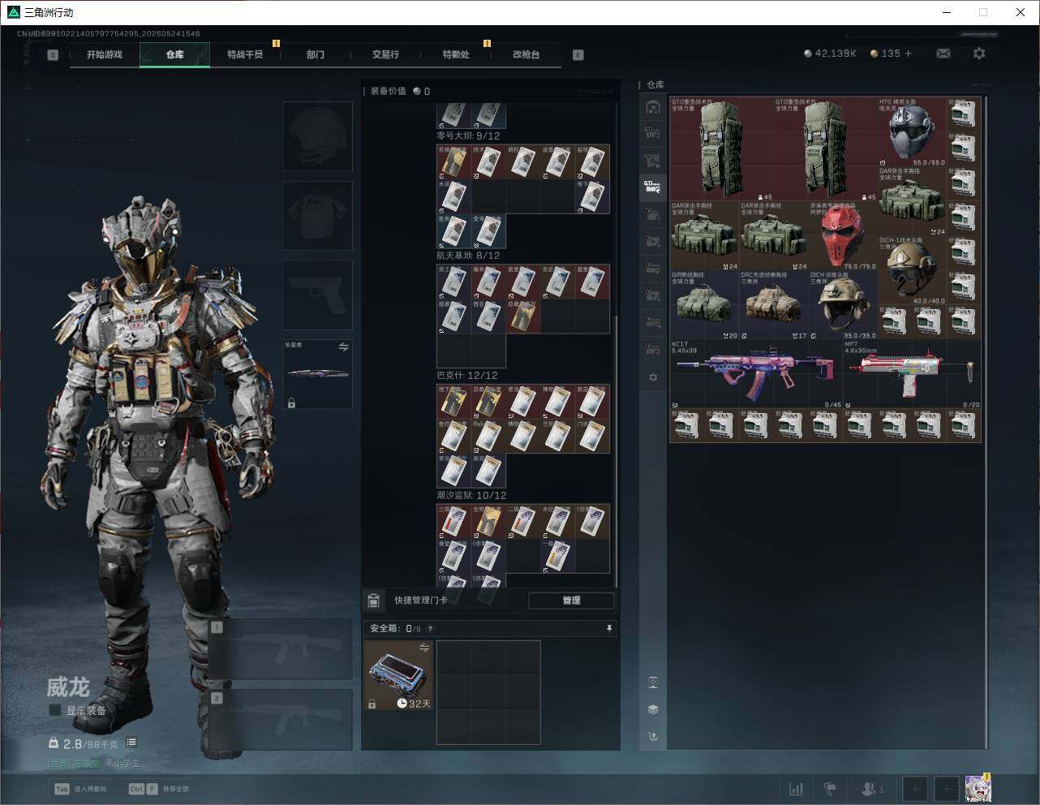
Task: Click the 航天基地: 8/12 keycard heading
Action: point(468,256)
